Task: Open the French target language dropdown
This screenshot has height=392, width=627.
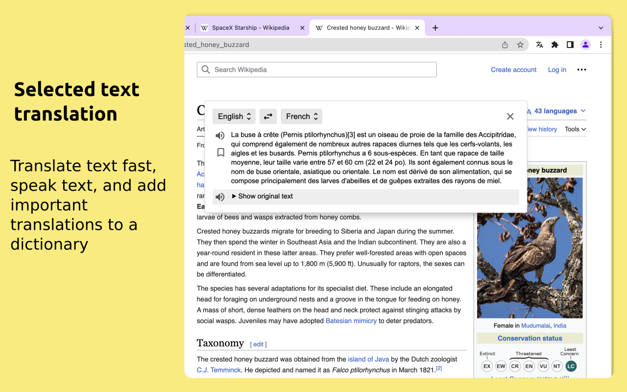Action: tap(301, 116)
